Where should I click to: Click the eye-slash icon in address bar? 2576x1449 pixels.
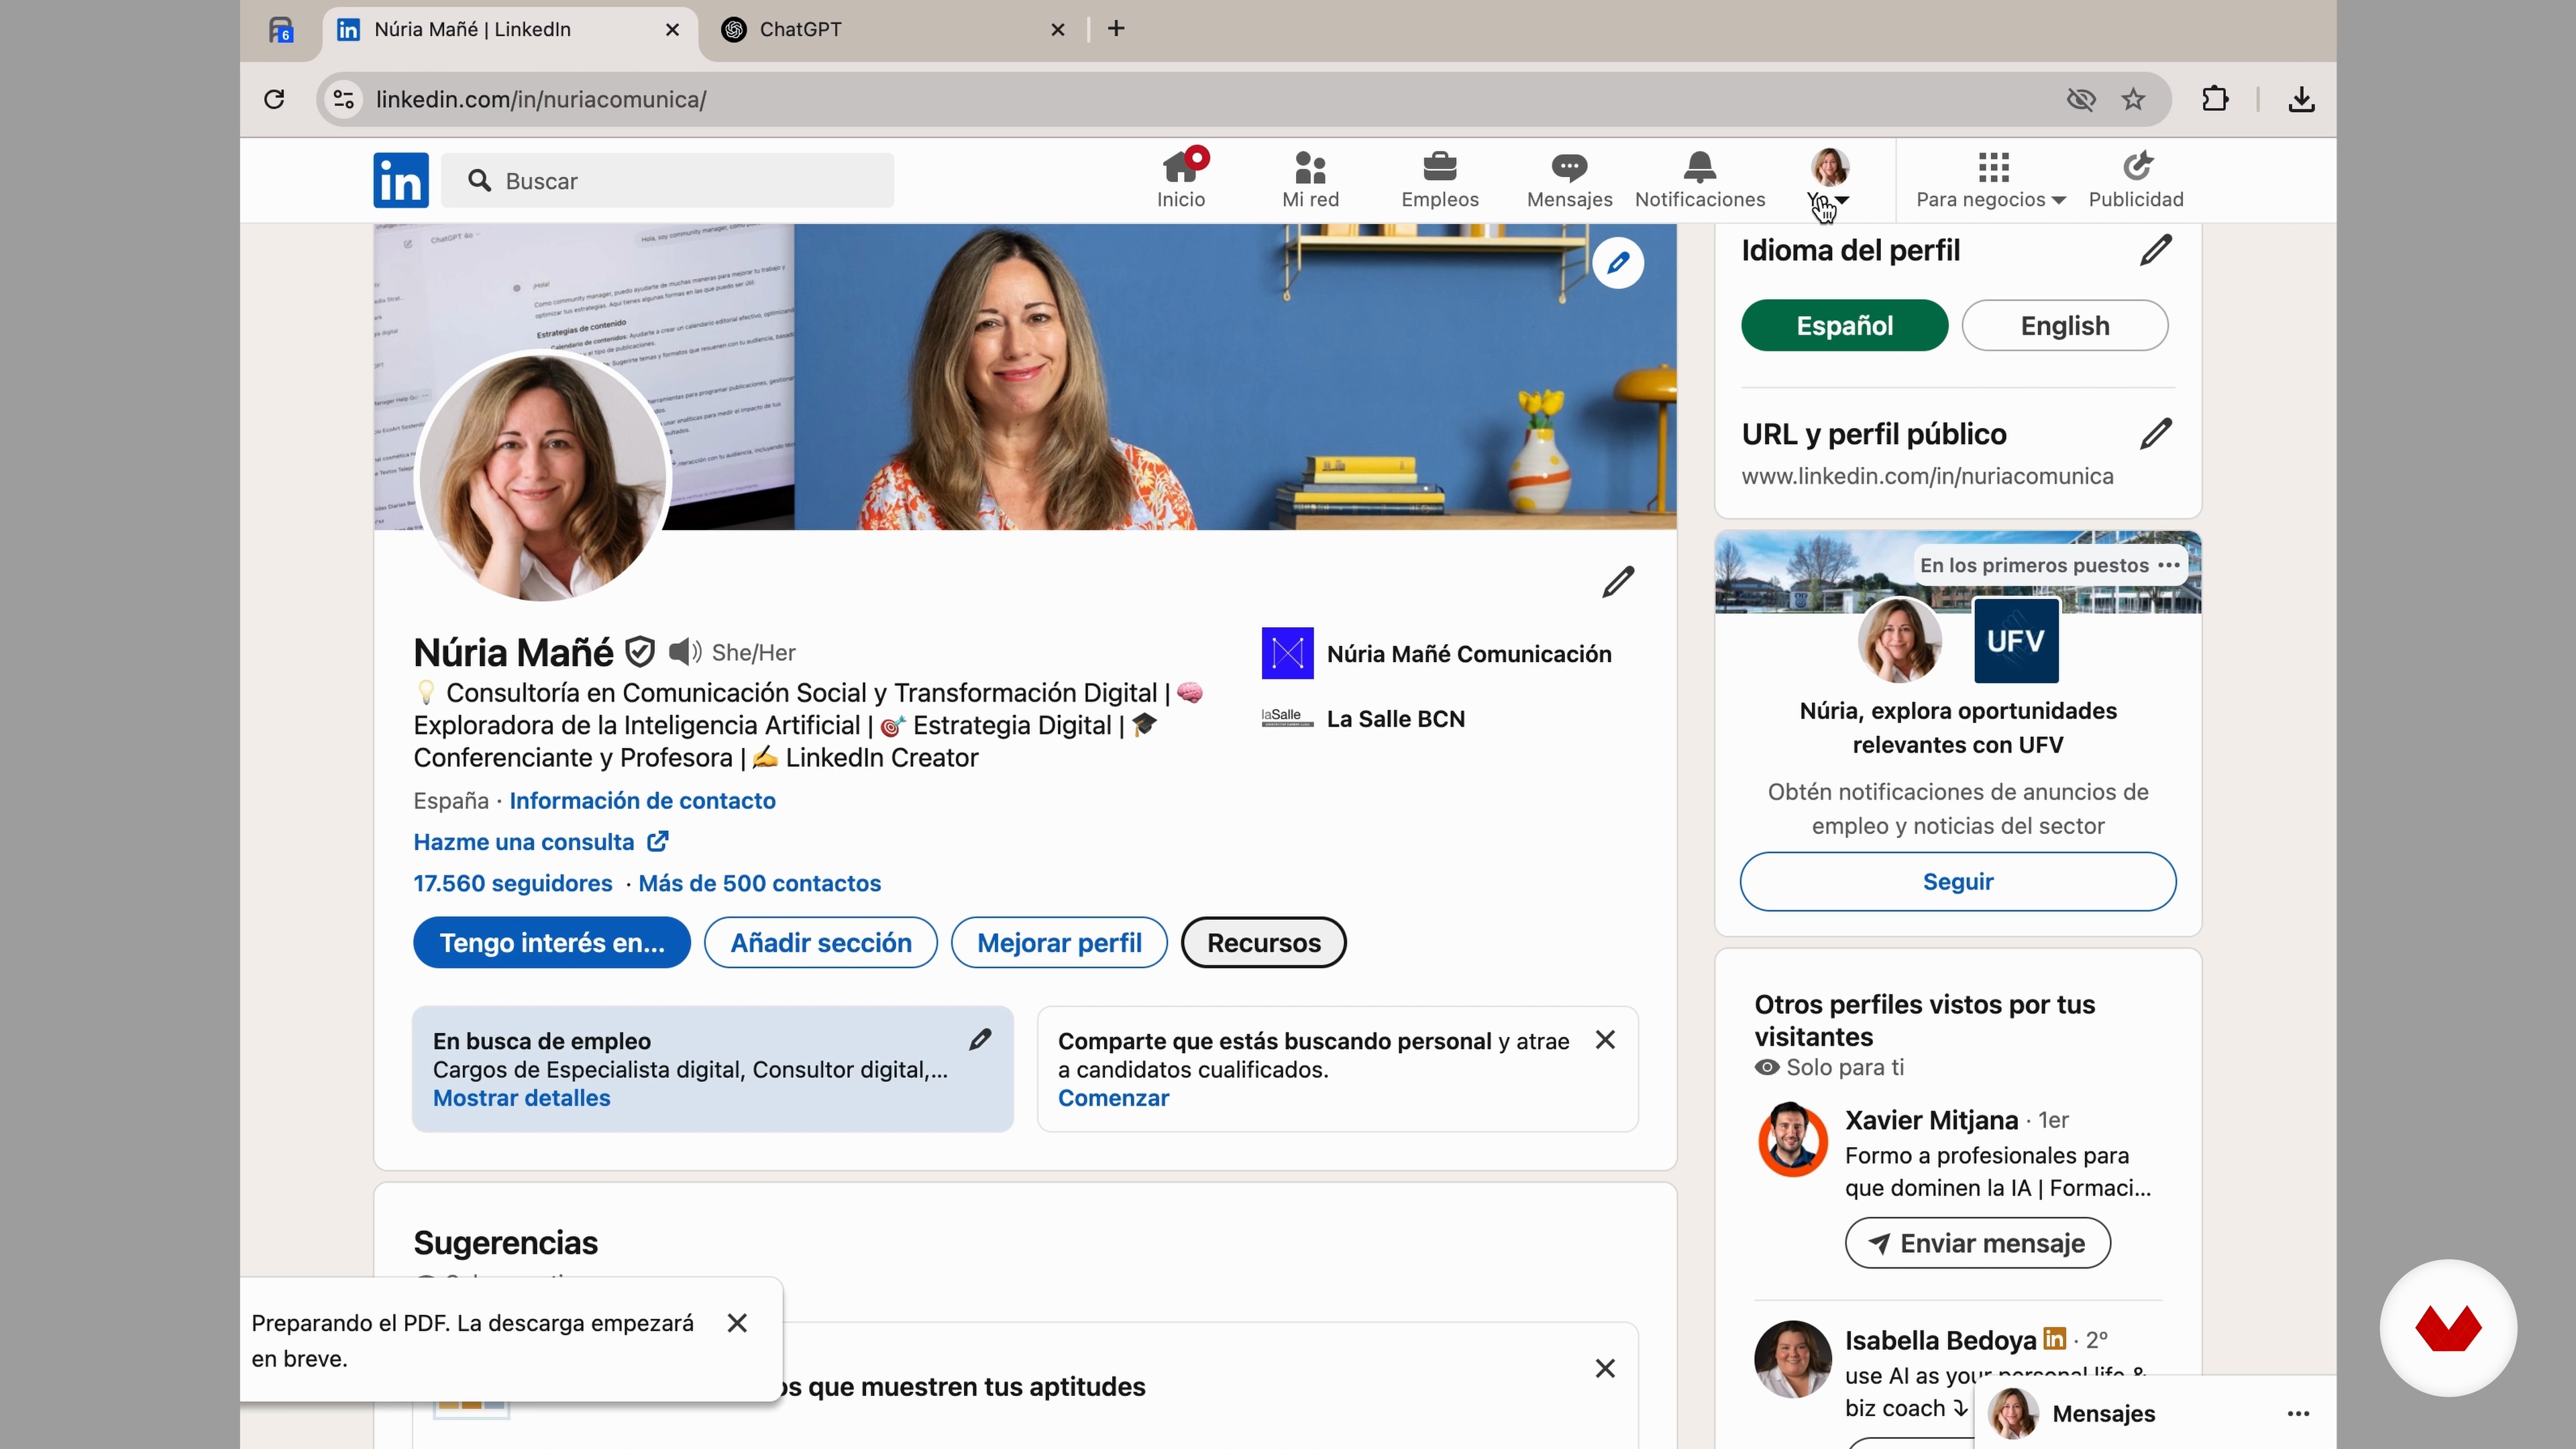point(2081,99)
